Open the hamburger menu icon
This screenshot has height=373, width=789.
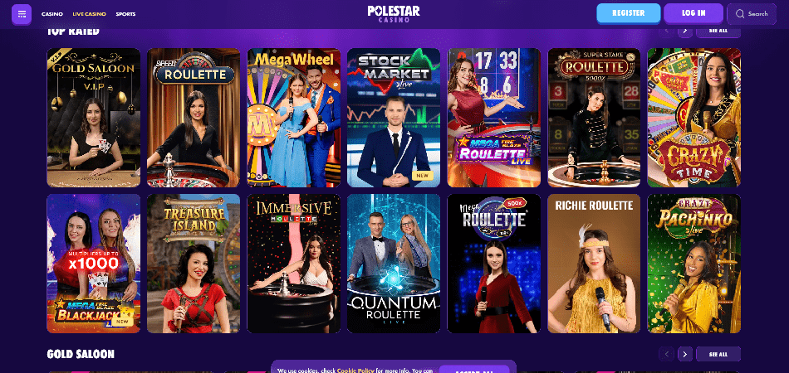(x=22, y=14)
